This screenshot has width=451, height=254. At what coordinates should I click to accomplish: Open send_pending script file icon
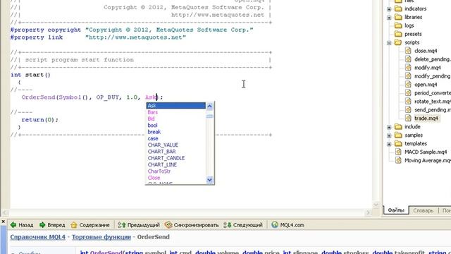408,110
